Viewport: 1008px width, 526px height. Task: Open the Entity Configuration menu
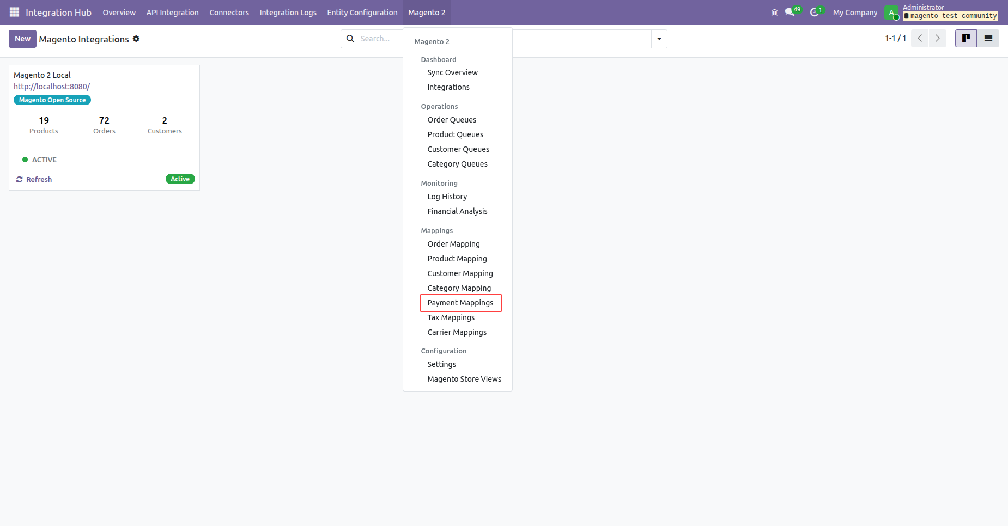(362, 13)
